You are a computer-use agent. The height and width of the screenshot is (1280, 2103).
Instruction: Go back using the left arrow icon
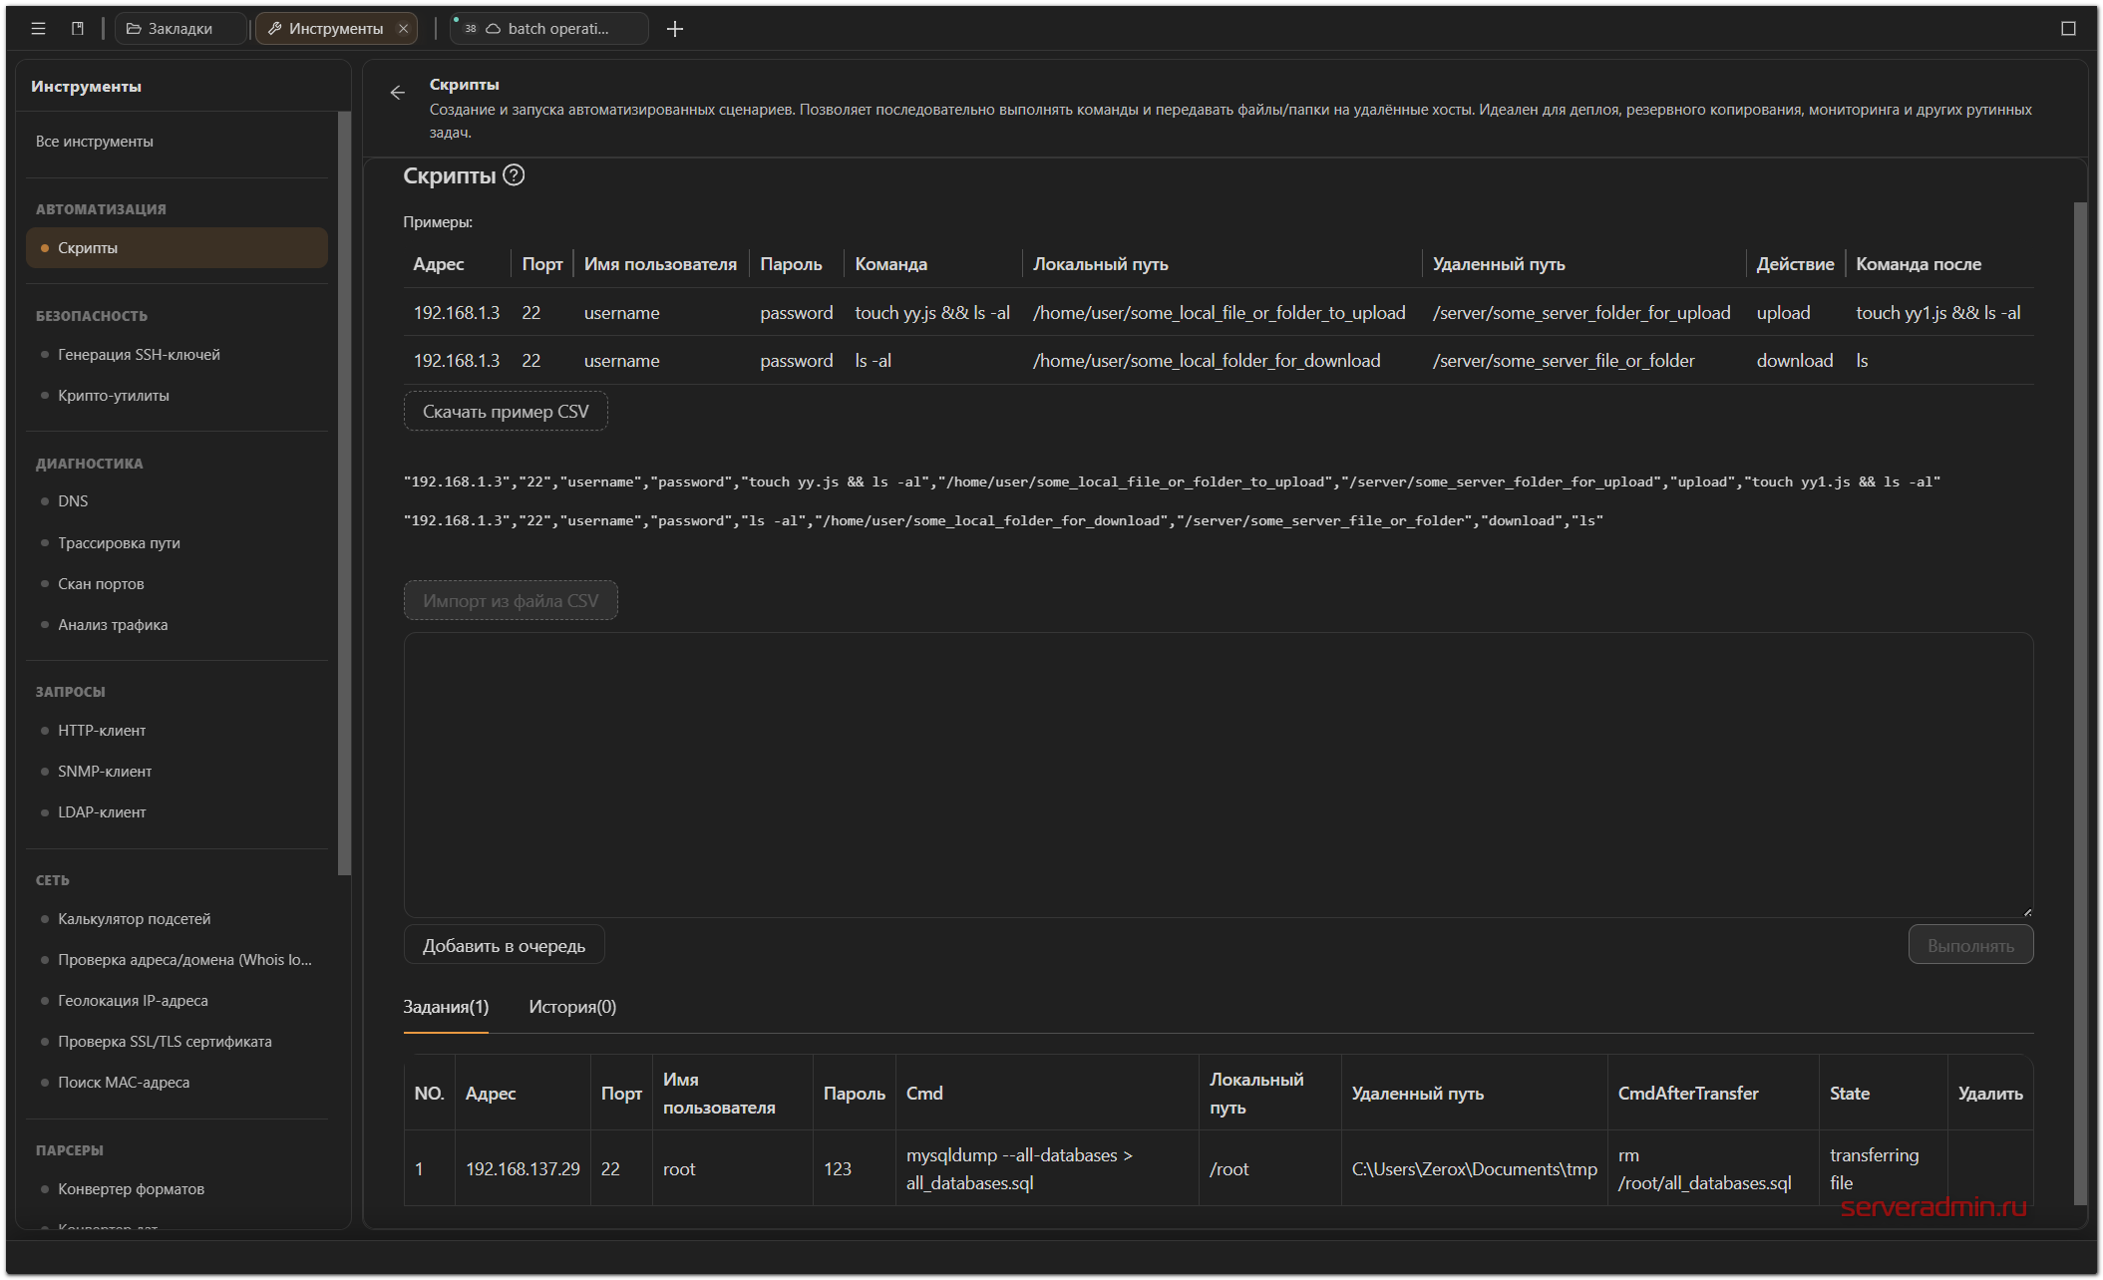point(398,93)
